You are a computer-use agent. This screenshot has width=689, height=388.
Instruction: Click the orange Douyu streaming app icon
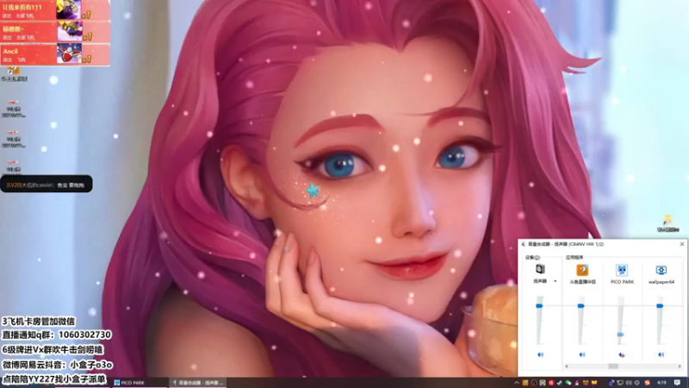point(582,270)
